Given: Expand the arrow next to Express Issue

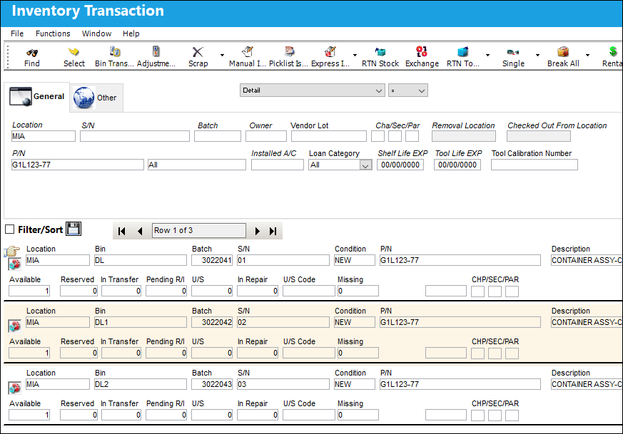Looking at the screenshot, I should pyautogui.click(x=355, y=56).
